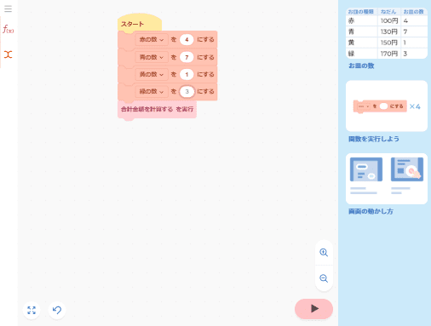Run the program with play button
The height and width of the screenshot is (326, 431).
coord(313,309)
